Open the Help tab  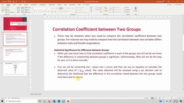[x=79, y=5]
